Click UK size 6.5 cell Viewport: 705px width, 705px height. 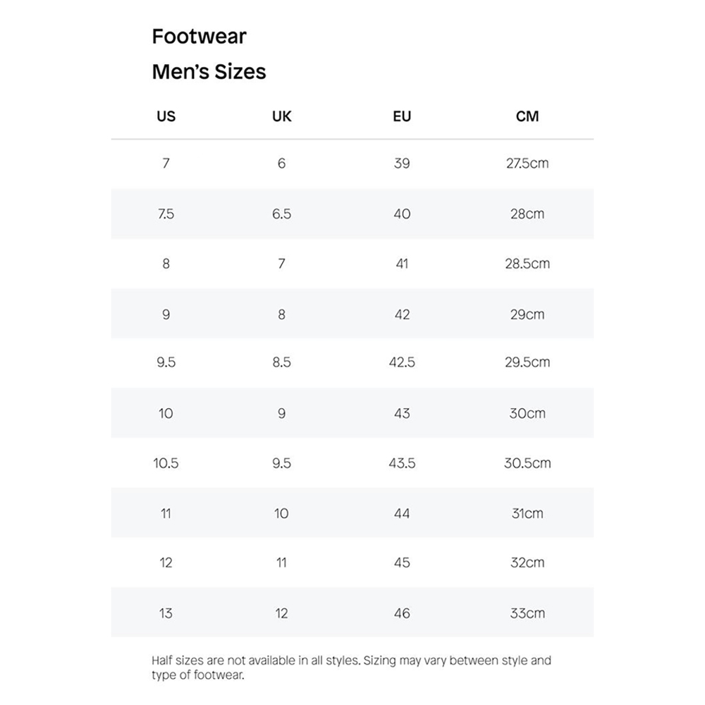[281, 214]
